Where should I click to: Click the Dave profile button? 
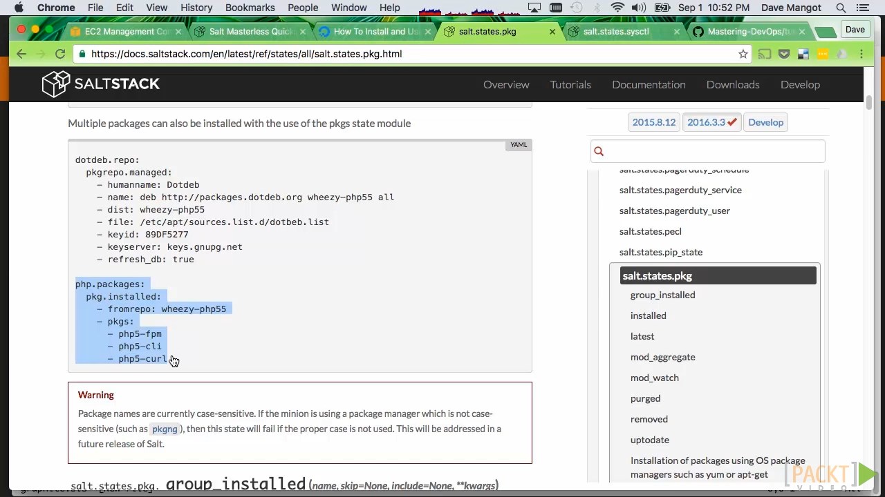(x=855, y=30)
